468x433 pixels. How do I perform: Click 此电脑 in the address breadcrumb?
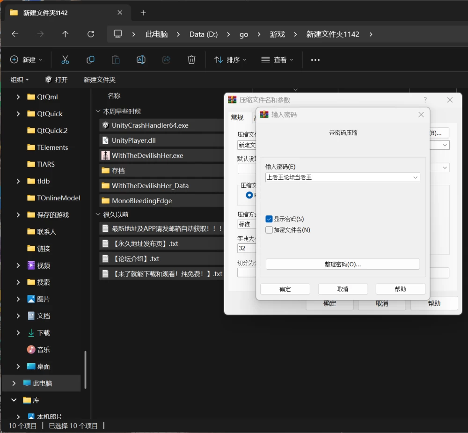[157, 34]
